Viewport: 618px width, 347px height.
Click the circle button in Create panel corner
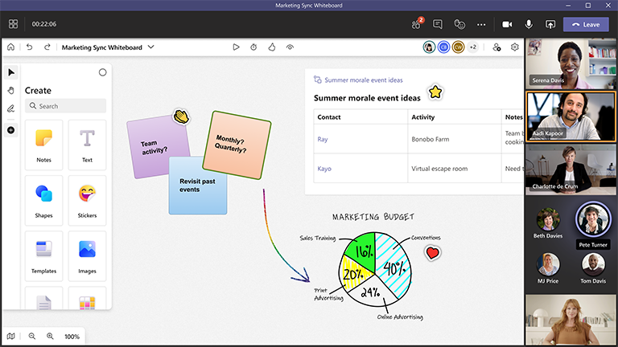[x=102, y=72]
